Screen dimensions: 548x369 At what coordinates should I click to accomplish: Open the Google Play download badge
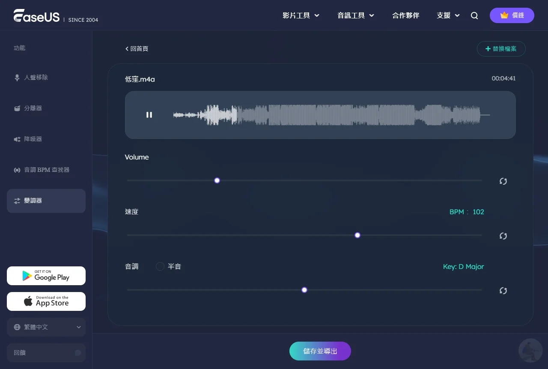(x=46, y=276)
